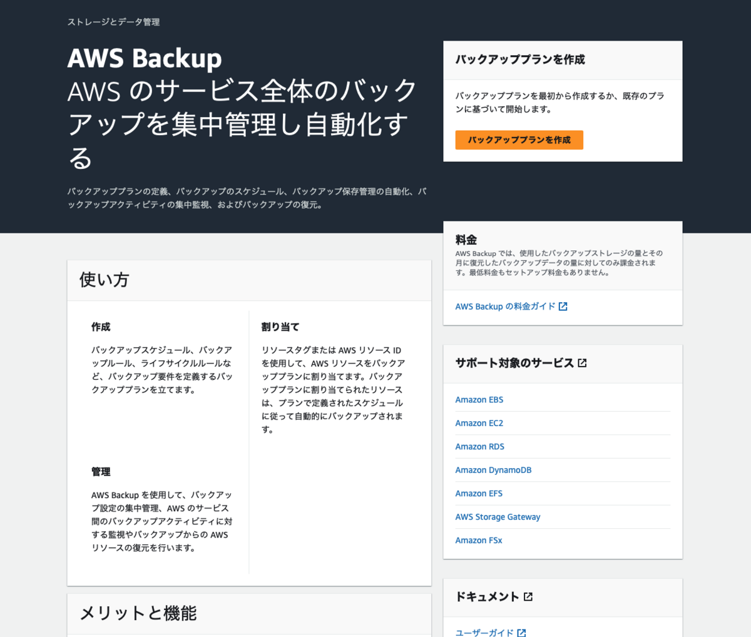The image size is (751, 637).
Task: Open the Amazon DynamoDB supported service link
Action: pyautogui.click(x=493, y=469)
